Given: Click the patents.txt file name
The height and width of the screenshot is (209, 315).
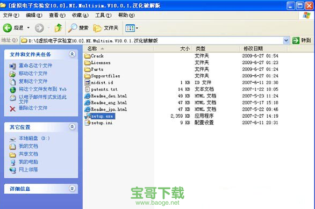Looking at the screenshot, I should click(x=104, y=89).
